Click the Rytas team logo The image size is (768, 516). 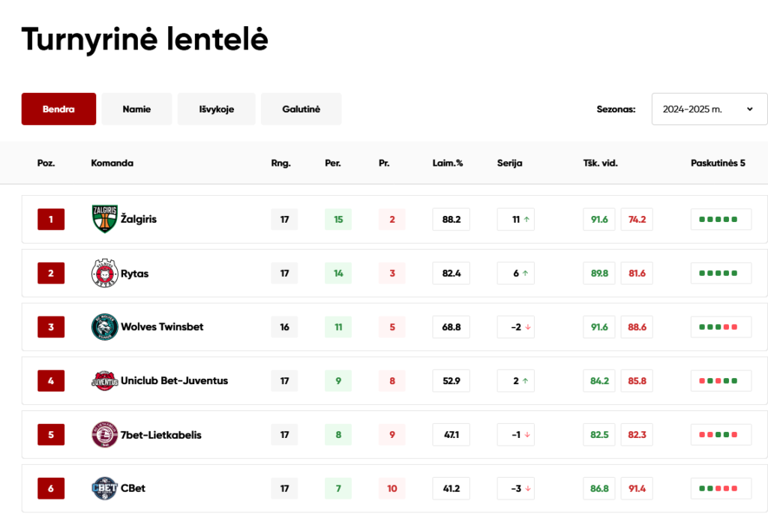pos(104,273)
